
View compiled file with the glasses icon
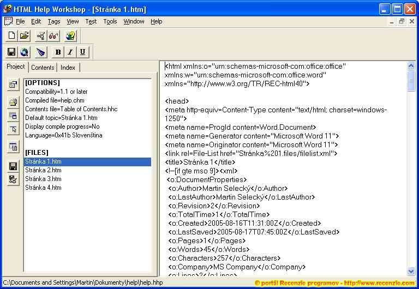click(53, 36)
